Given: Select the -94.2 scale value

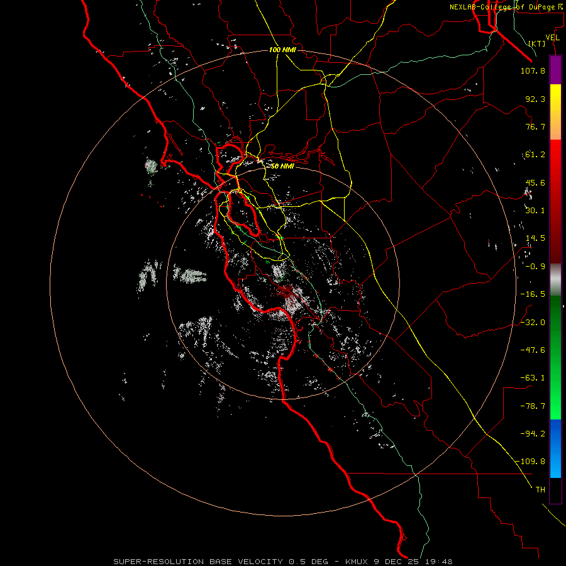Looking at the screenshot, I should 533,434.
